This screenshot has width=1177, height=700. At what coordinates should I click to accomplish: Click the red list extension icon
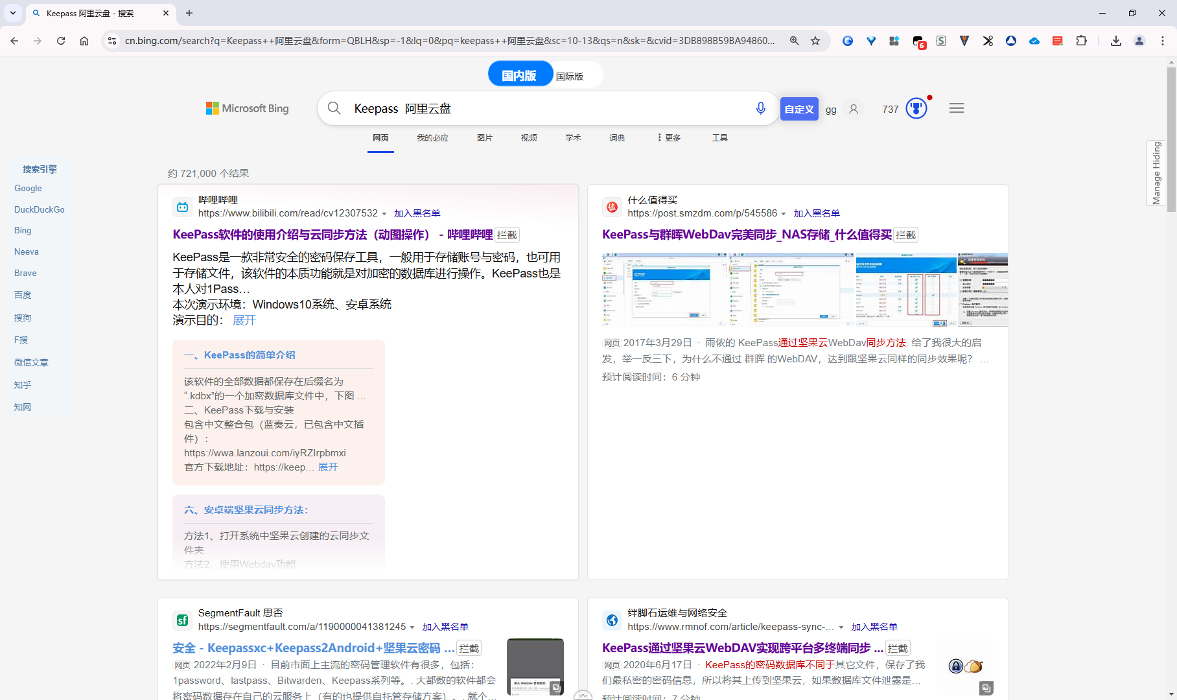(1058, 41)
